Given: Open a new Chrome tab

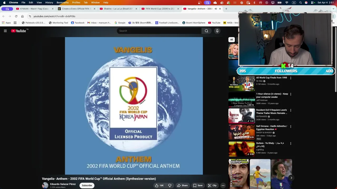Looking at the screenshot, I should (226, 9).
